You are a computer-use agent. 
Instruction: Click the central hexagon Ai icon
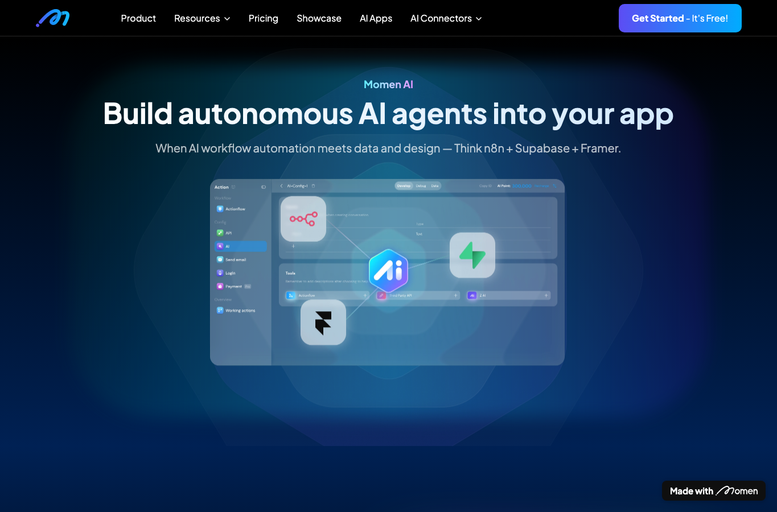[389, 270]
